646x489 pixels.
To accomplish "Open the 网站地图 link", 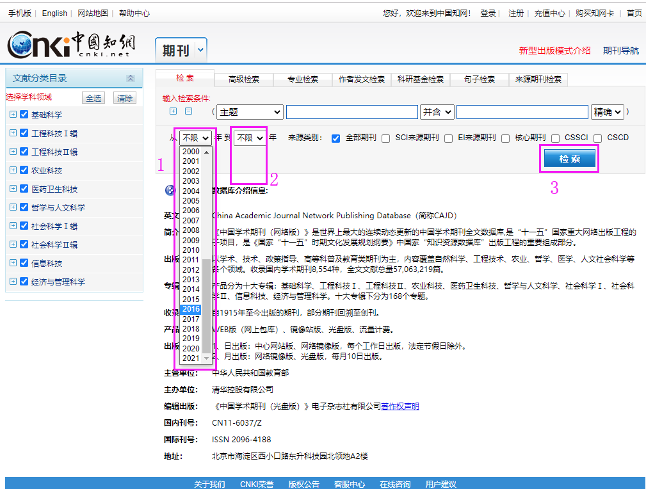I will click(x=93, y=13).
